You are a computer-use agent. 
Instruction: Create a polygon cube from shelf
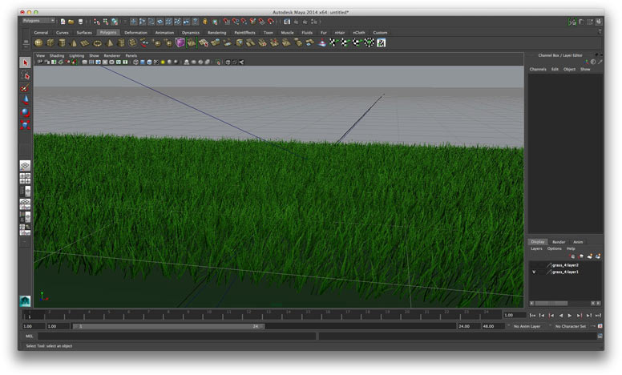[x=50, y=42]
